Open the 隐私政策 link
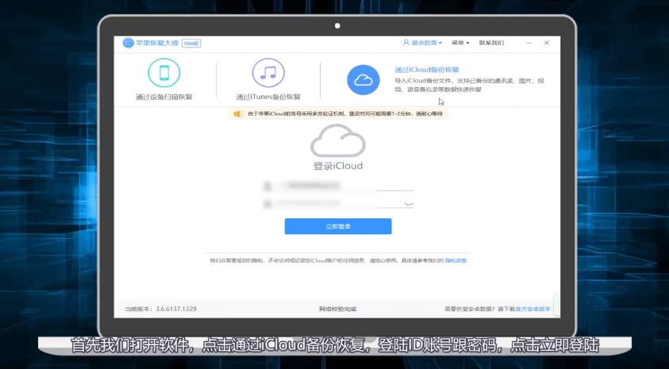The height and width of the screenshot is (369, 669). pyautogui.click(x=456, y=260)
